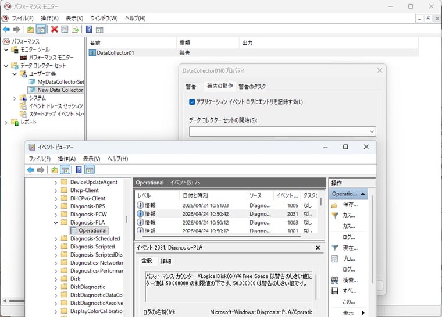This screenshot has width=442, height=317.
Task: Click the back arrow in Event Viewer toolbar
Action: click(30, 170)
